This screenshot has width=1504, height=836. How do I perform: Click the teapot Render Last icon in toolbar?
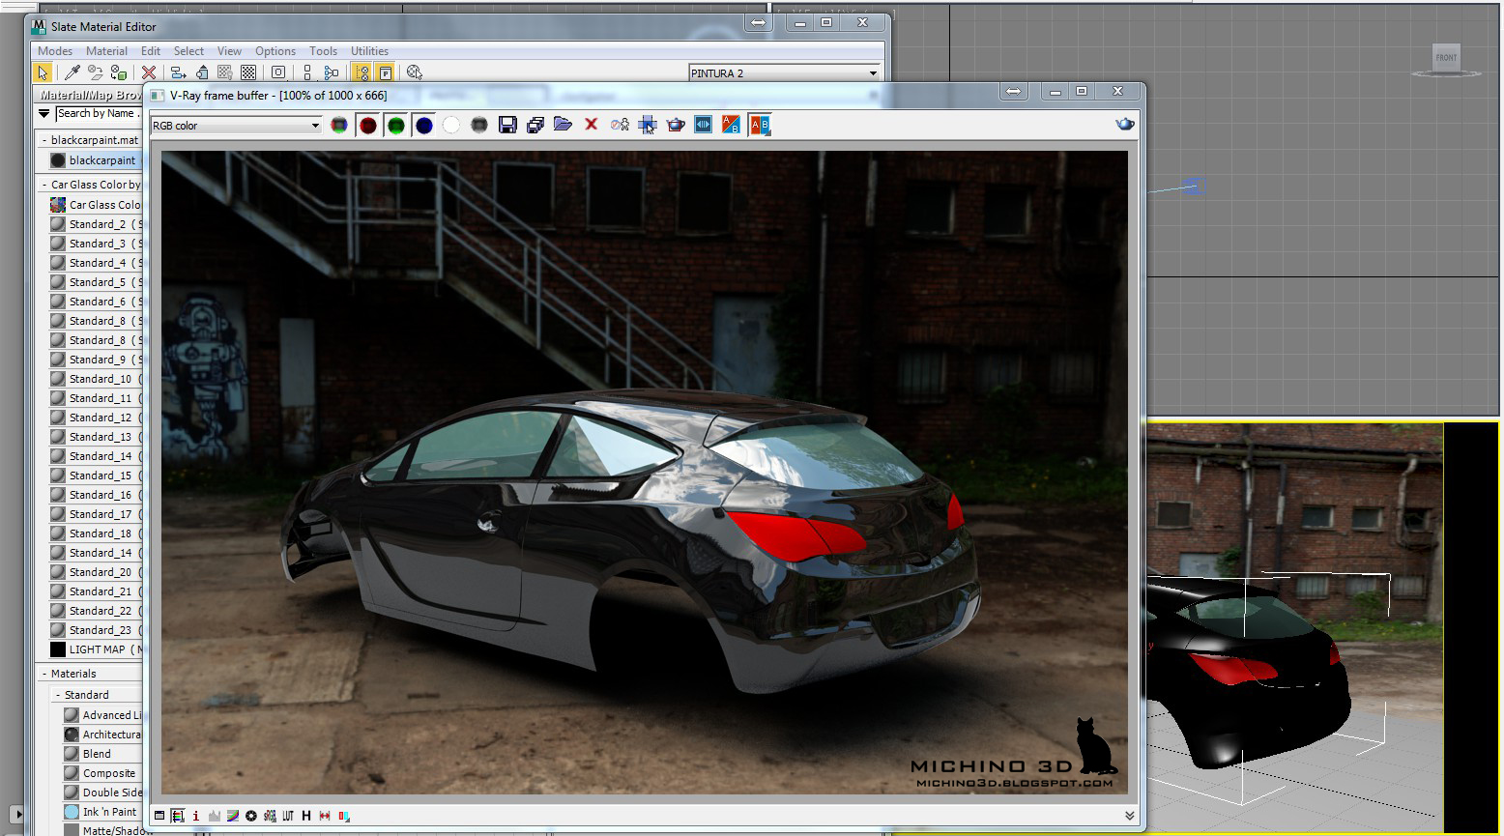click(x=676, y=125)
